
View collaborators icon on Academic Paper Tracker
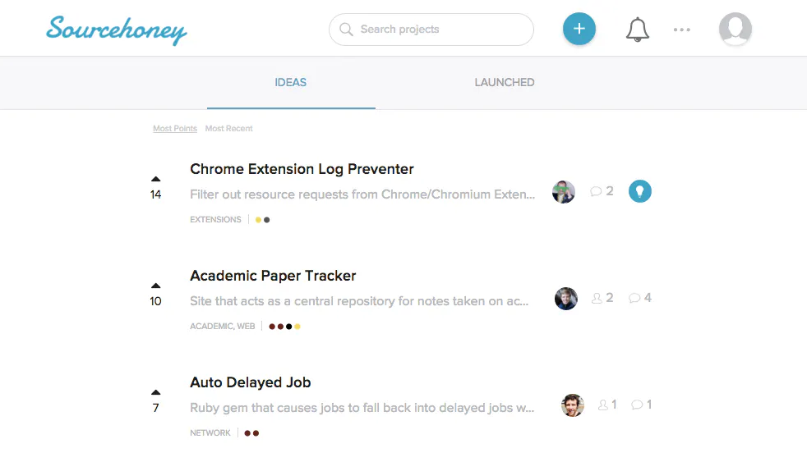tap(597, 298)
